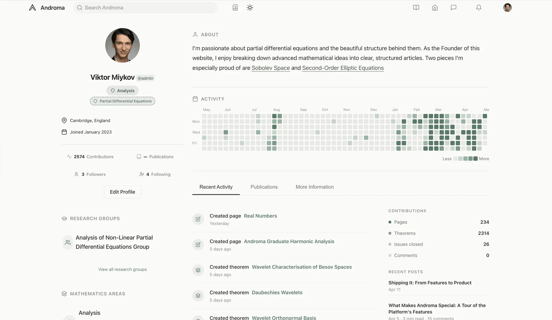Click dark Wednesday activity cell in June
The image size is (552, 320).
click(226, 132)
